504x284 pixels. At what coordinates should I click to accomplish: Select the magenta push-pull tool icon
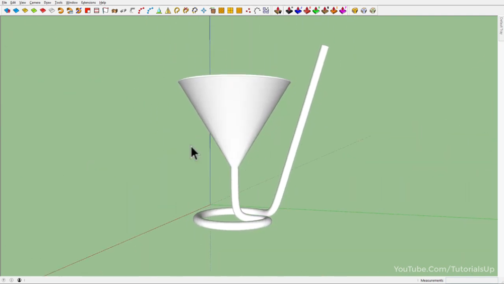pyautogui.click(x=343, y=11)
